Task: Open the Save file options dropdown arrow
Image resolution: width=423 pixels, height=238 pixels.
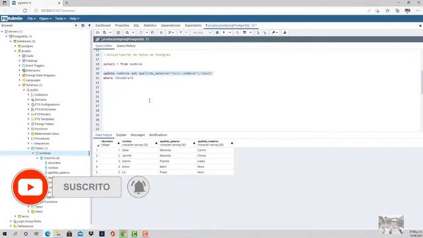Action: 110,32
